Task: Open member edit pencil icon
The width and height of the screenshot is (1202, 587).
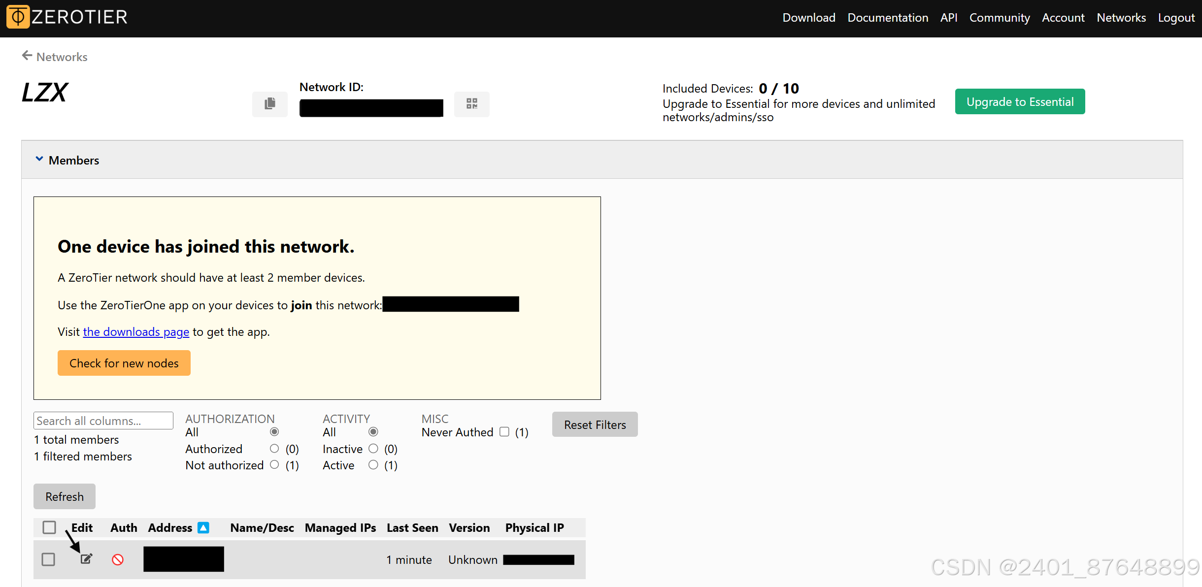Action: [86, 559]
